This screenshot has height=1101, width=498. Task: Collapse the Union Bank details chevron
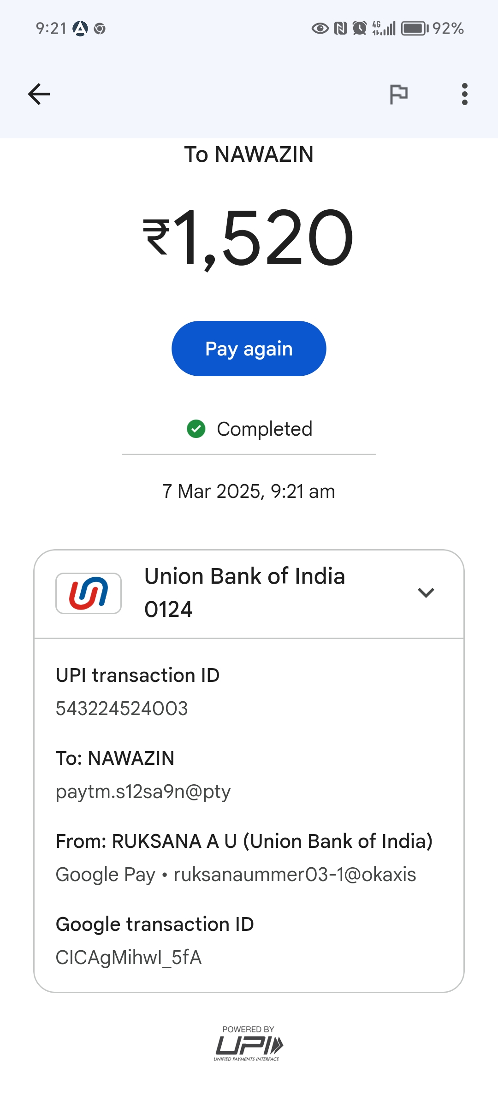click(426, 593)
